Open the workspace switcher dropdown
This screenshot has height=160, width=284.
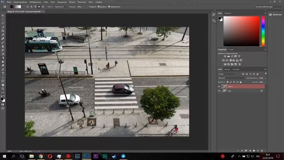[x=268, y=7]
